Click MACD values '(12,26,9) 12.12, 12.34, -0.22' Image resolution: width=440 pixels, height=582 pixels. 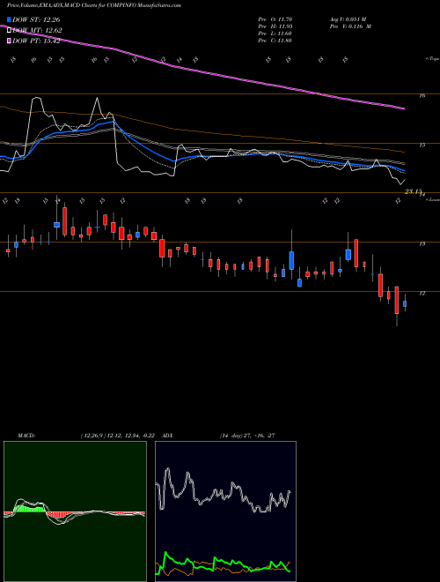[x=120, y=436]
